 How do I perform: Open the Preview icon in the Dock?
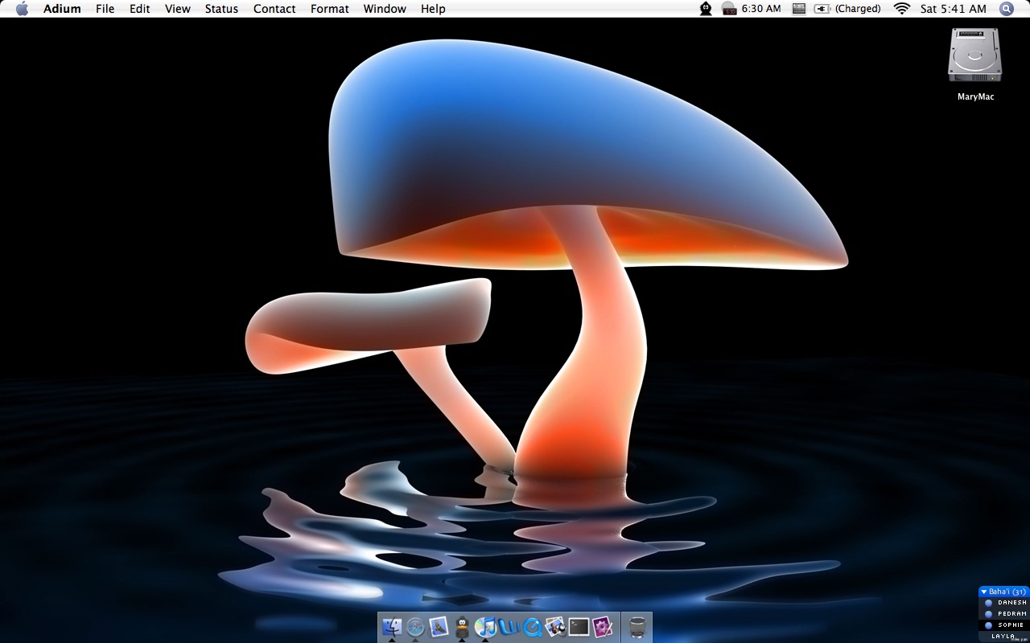pos(555,627)
